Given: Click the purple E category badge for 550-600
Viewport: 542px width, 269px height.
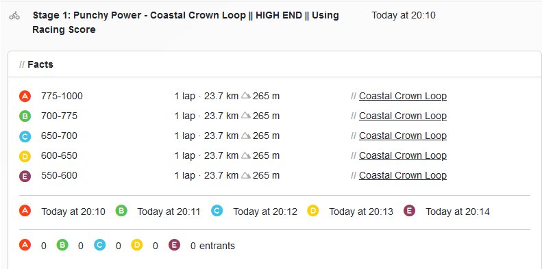Looking at the screenshot, I should [x=25, y=176].
